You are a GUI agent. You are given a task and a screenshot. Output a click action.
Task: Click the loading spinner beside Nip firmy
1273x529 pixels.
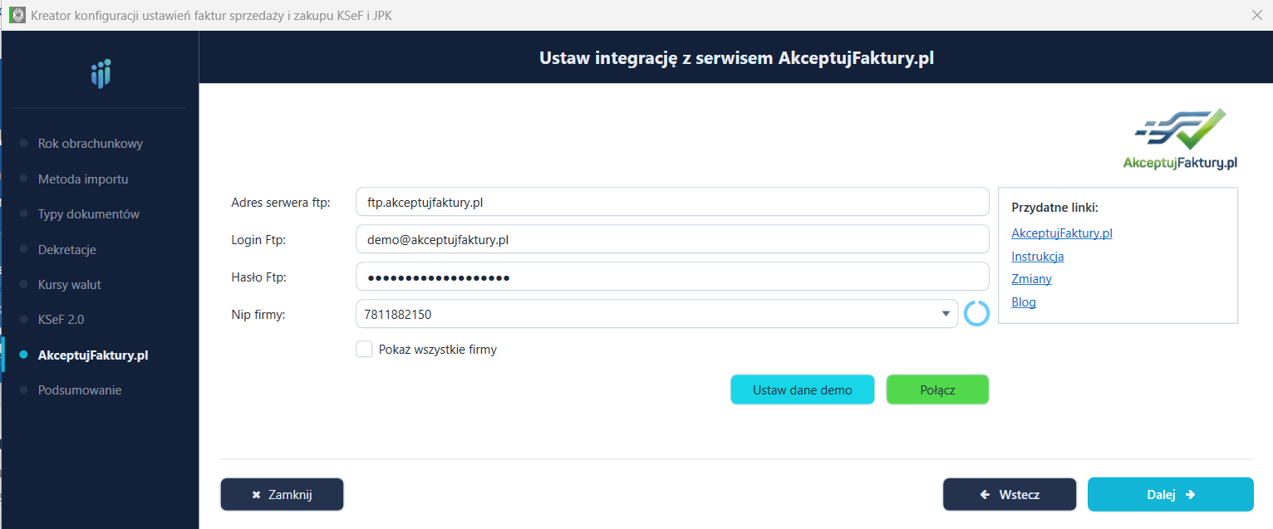[976, 314]
